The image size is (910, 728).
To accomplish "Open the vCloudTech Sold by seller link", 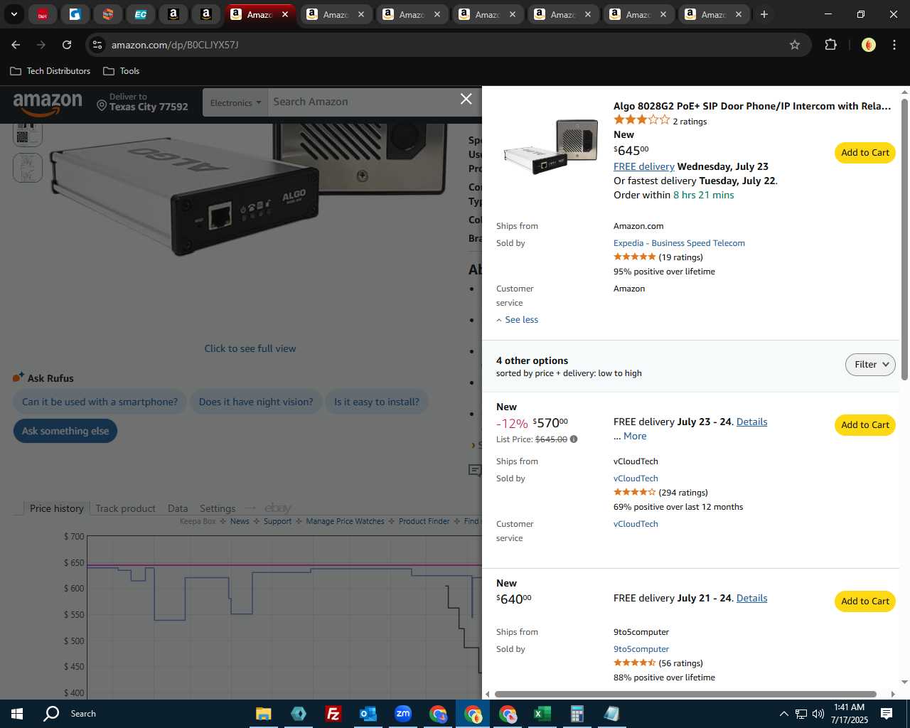I will [x=636, y=478].
